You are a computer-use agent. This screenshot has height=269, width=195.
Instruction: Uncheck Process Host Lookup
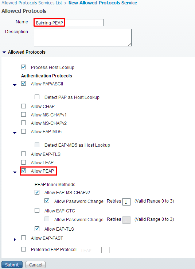[23, 67]
